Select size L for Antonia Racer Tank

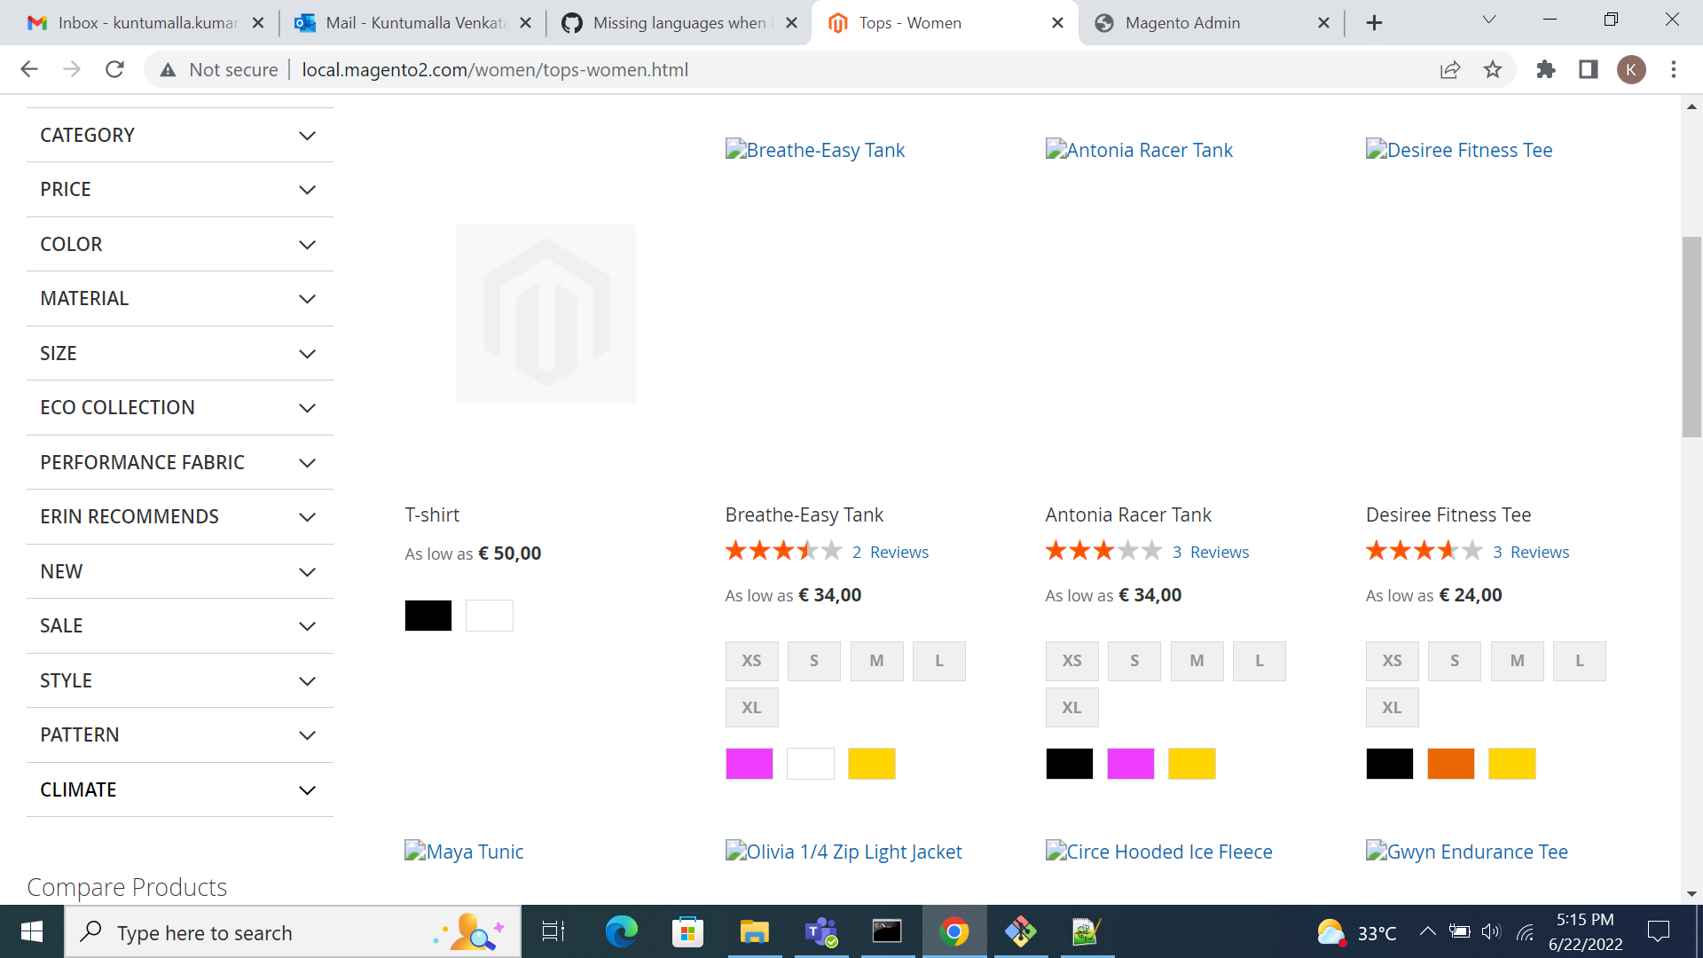click(1259, 660)
